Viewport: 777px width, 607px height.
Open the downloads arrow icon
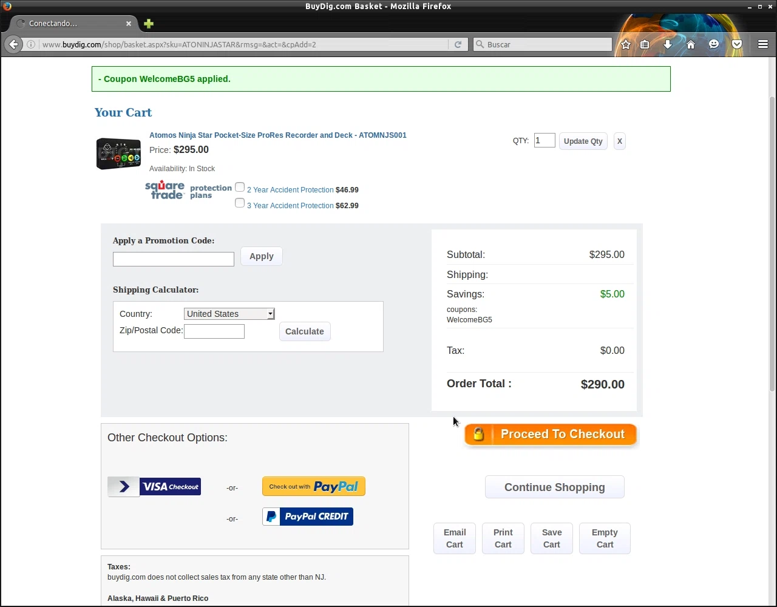click(x=668, y=44)
